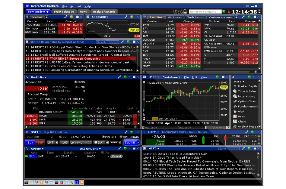
Task: Click the order quantity field showing 100
Action: coord(64,143)
